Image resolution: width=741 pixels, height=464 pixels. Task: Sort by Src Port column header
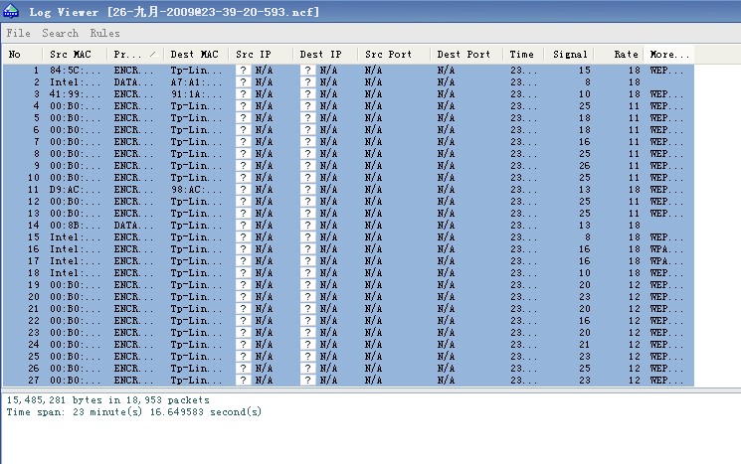(x=394, y=55)
